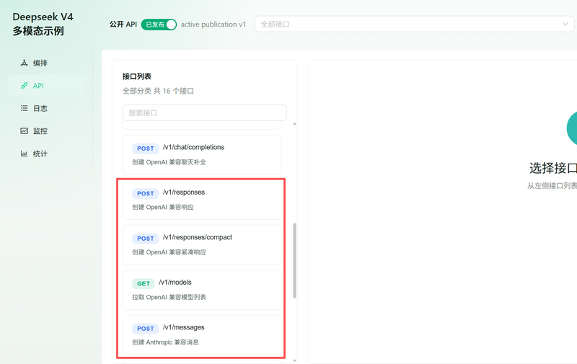The image size is (577, 364).
Task: Select the API menu item label
Action: pos(38,86)
